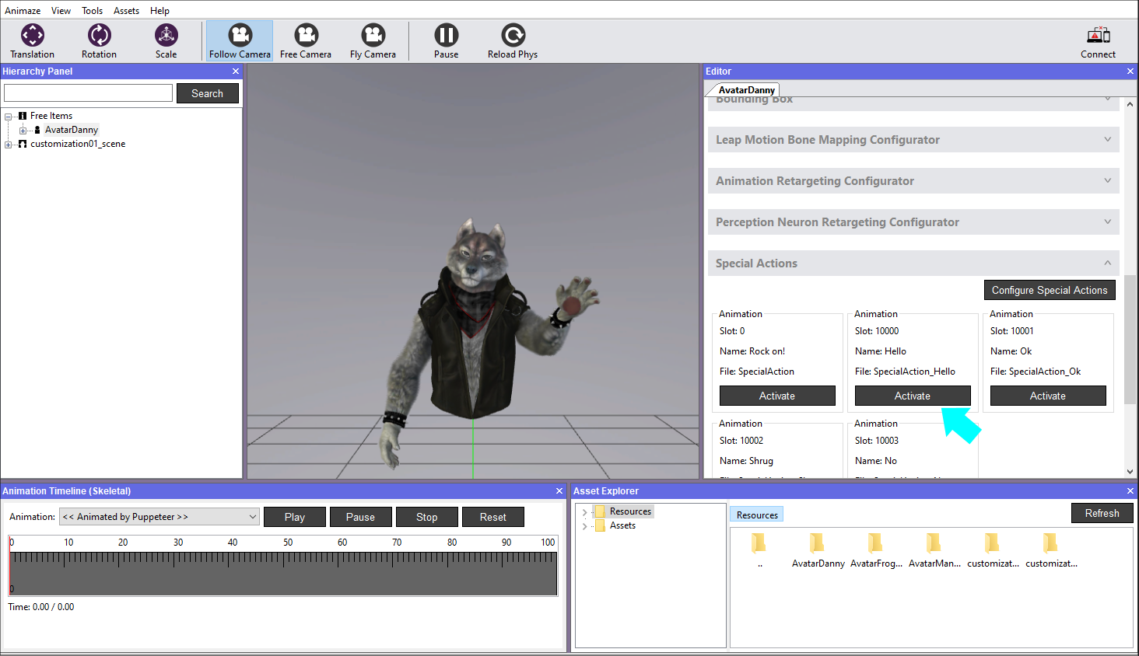This screenshot has height=656, width=1139.
Task: Open the Tools menu
Action: [92, 10]
